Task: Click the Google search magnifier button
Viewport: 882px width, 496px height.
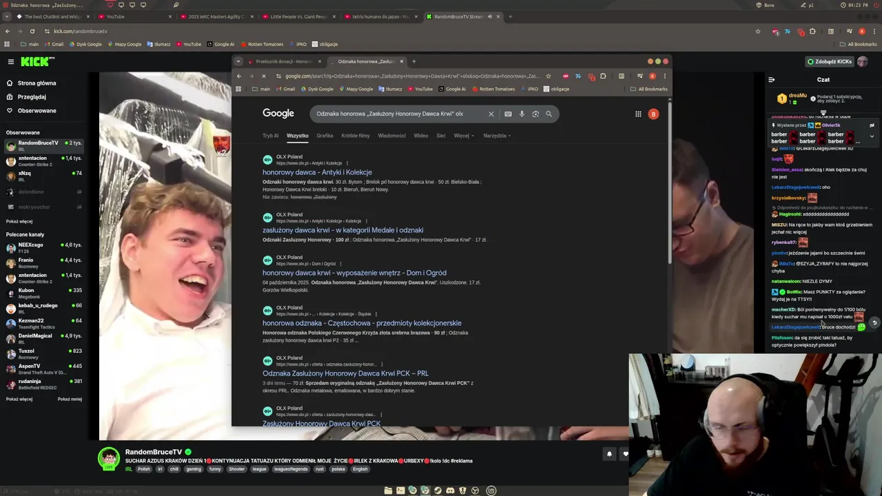Action: coord(548,114)
